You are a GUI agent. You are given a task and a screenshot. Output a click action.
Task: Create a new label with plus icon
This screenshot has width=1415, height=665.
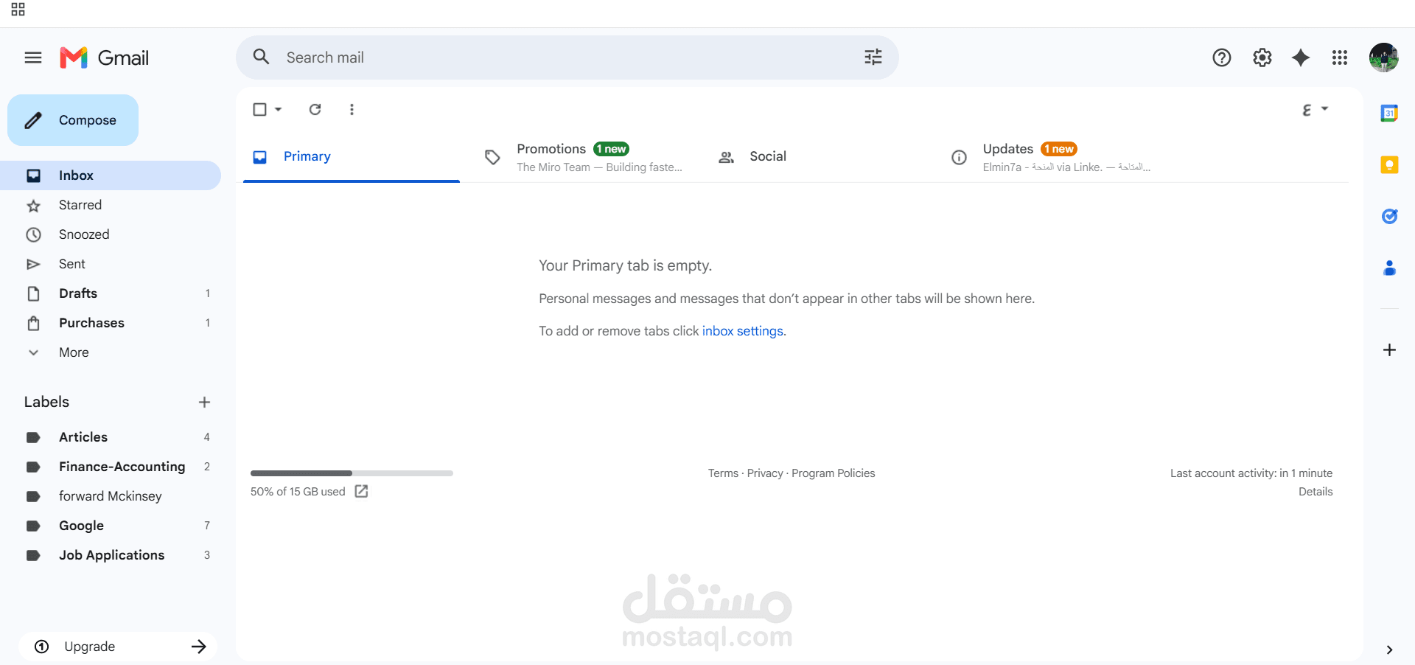click(204, 402)
